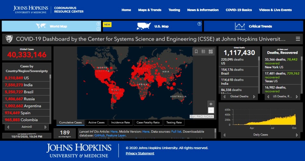Switch to the World Map tab
Viewport: 305px width, 161px height.
click(x=51, y=26)
